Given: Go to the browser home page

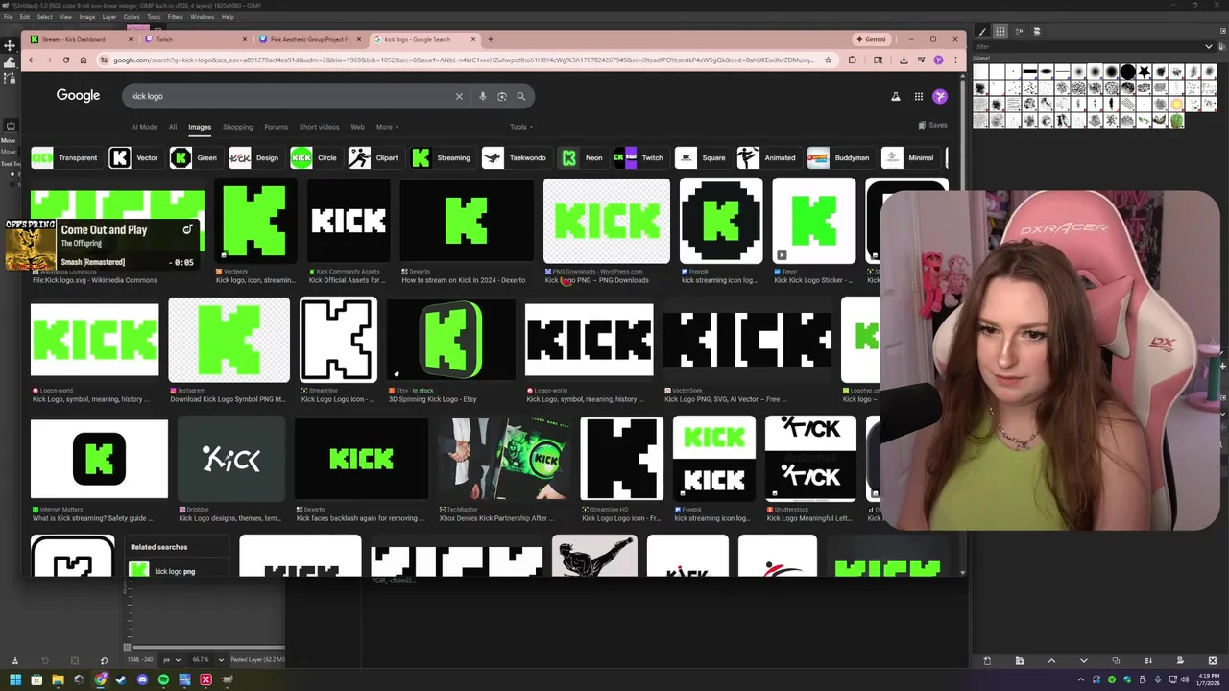Looking at the screenshot, I should [83, 60].
